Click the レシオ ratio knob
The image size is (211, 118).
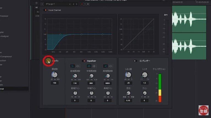click(145, 75)
